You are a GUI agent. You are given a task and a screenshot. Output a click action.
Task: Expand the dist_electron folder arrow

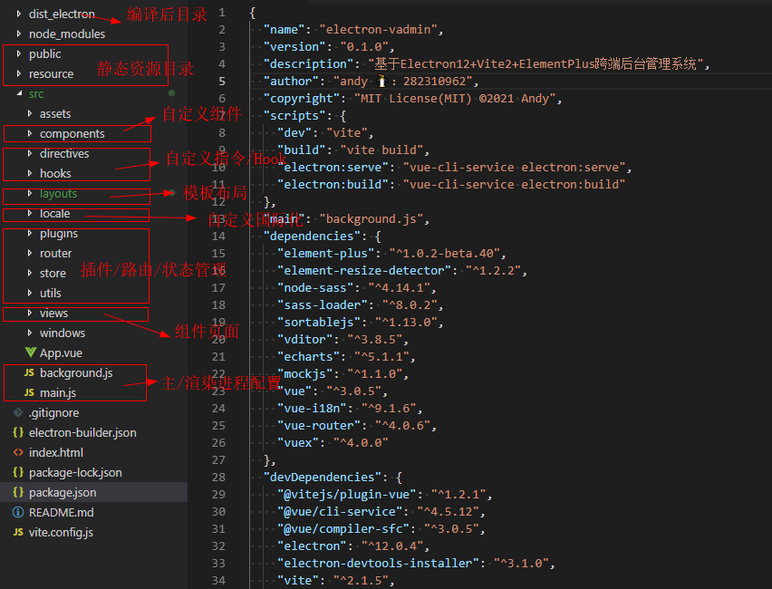(x=19, y=14)
